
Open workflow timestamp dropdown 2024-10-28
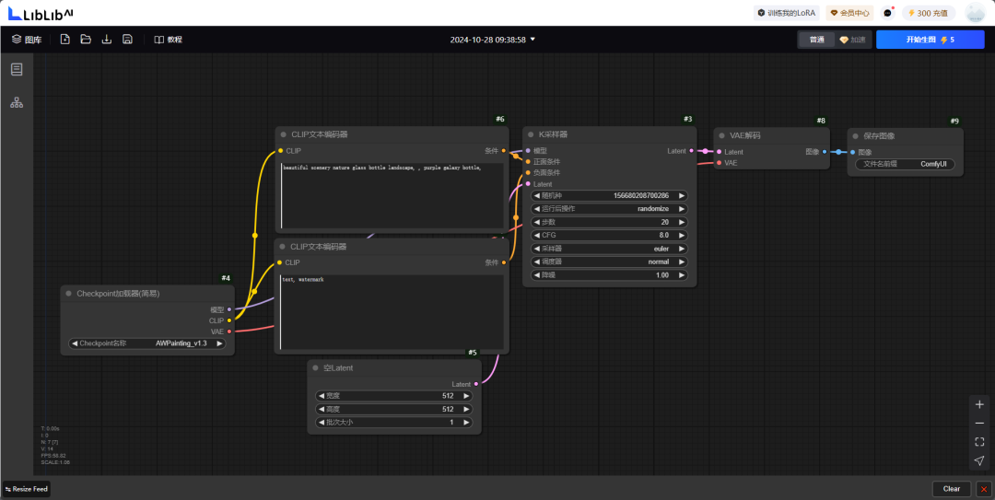pos(492,40)
